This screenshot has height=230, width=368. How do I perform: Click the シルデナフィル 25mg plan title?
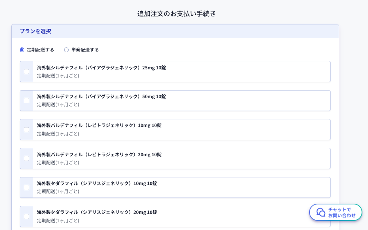(x=101, y=68)
